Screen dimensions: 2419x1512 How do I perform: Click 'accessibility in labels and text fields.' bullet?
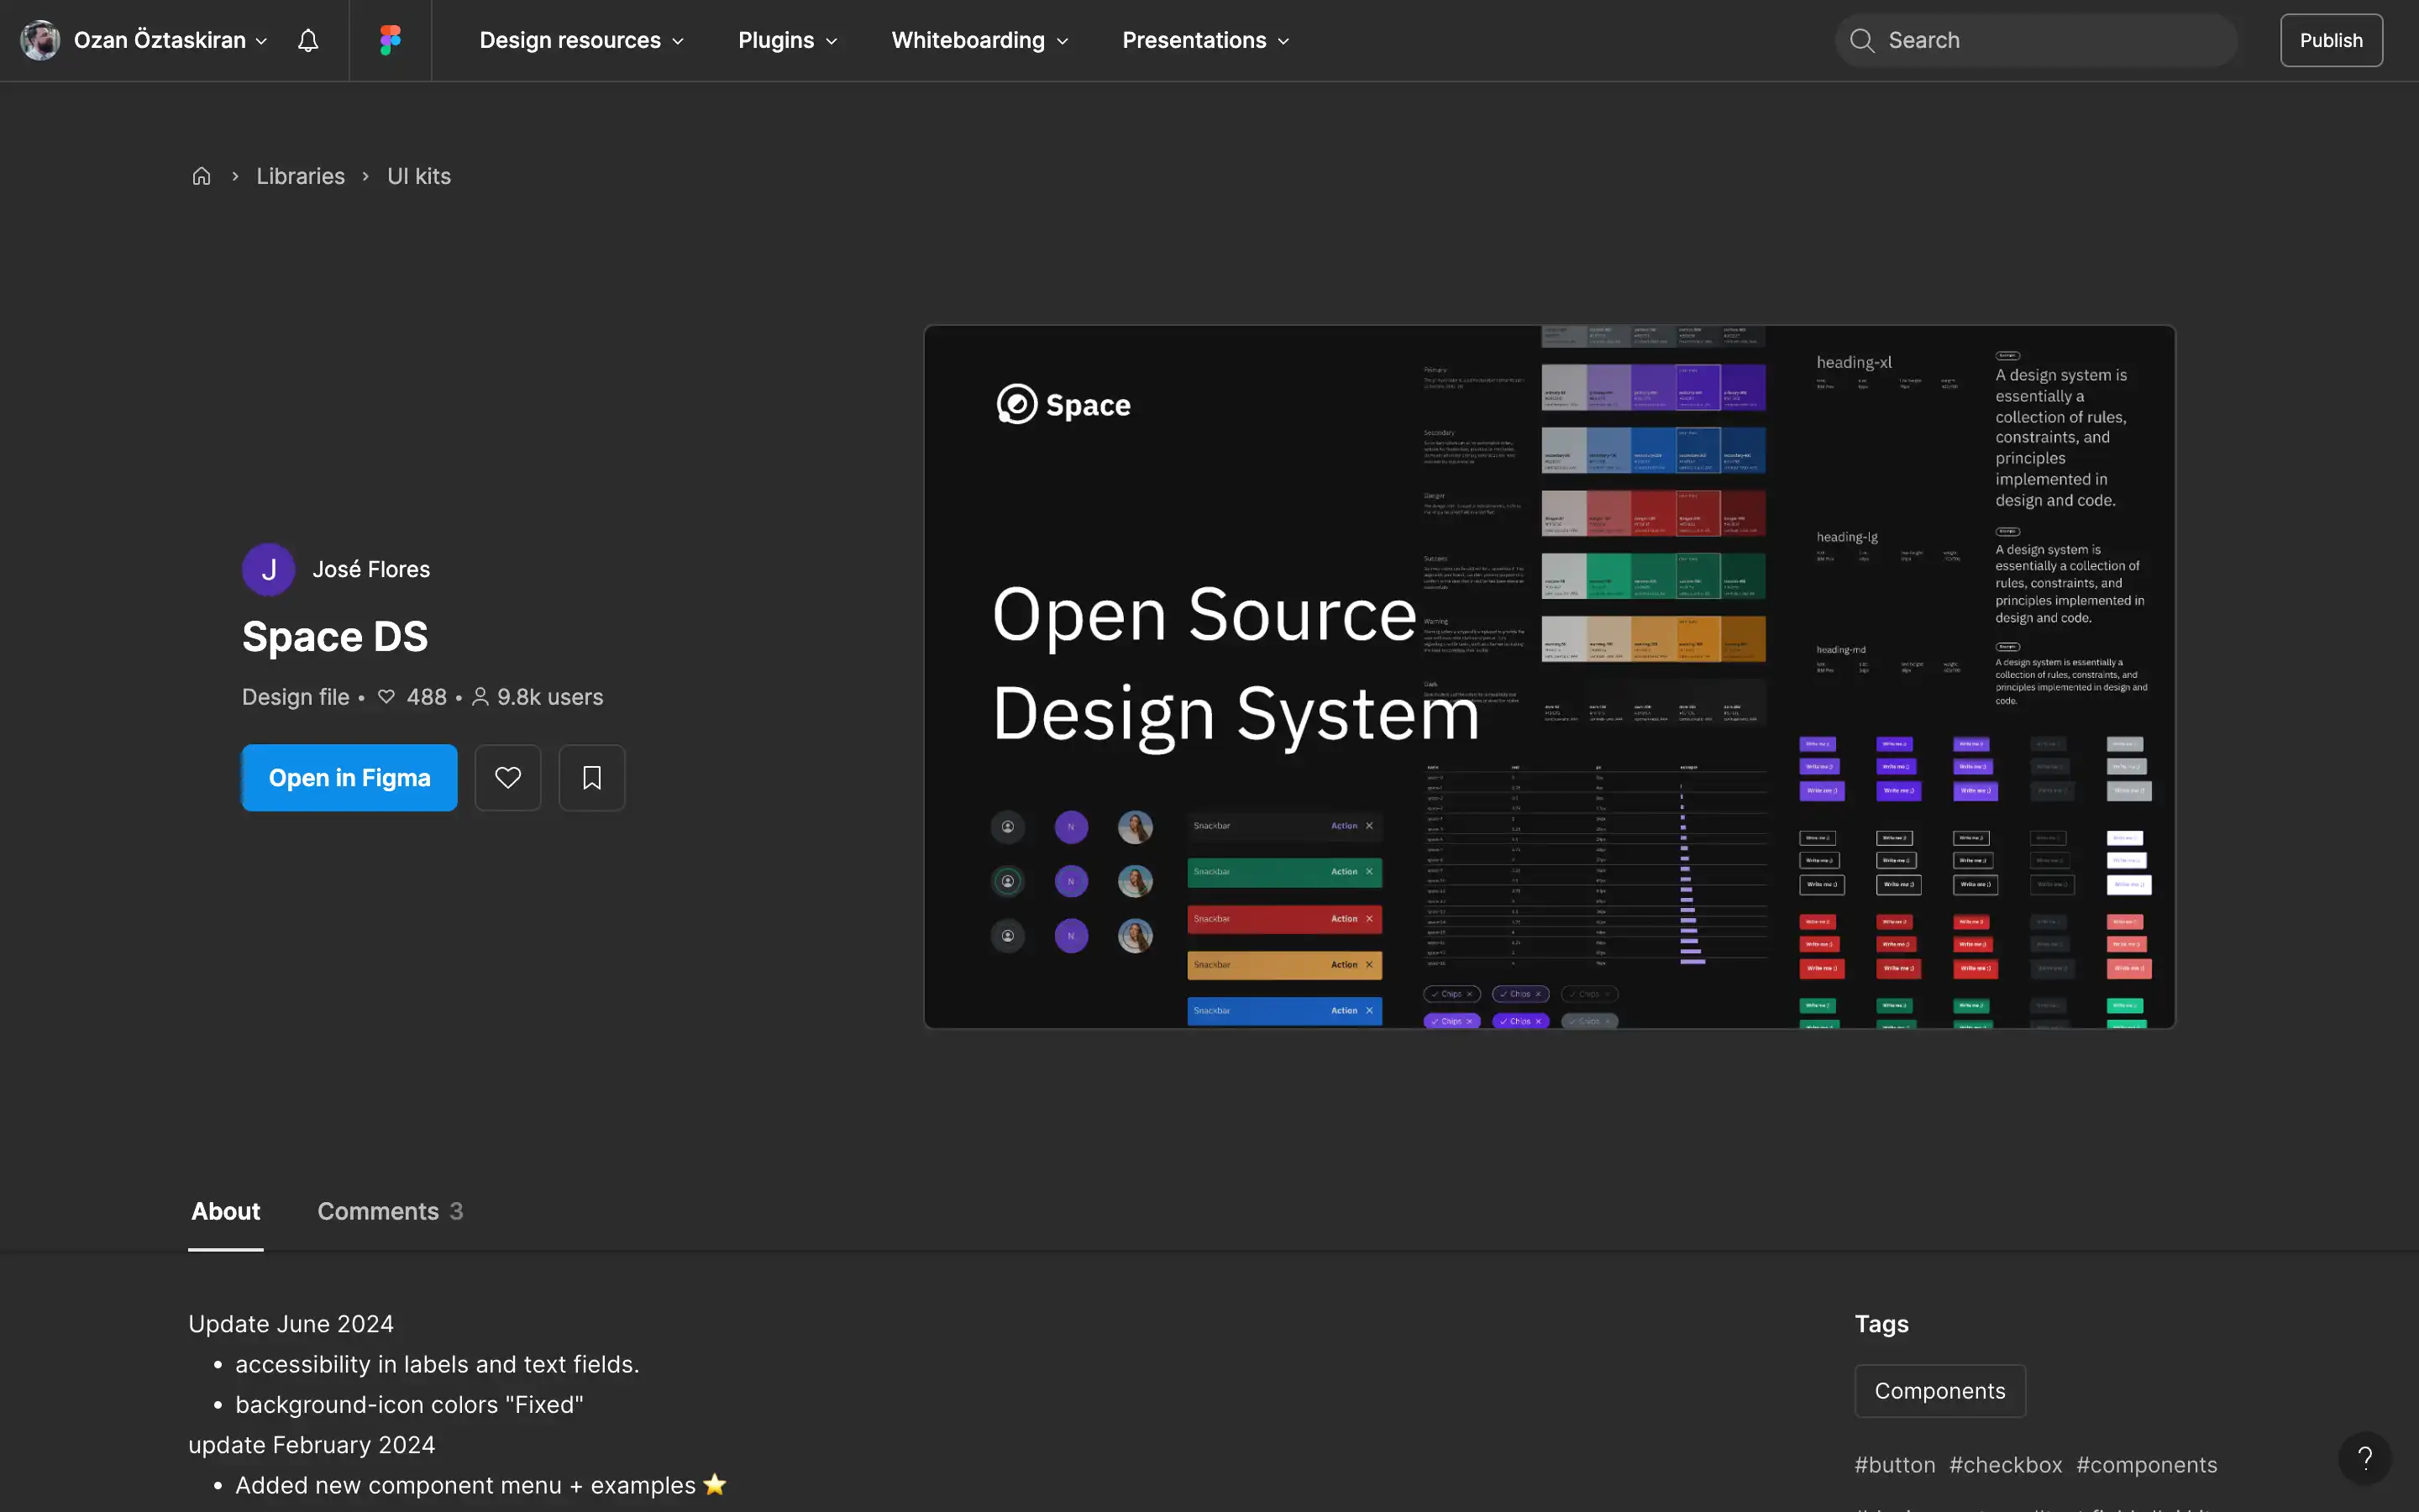(x=437, y=1364)
